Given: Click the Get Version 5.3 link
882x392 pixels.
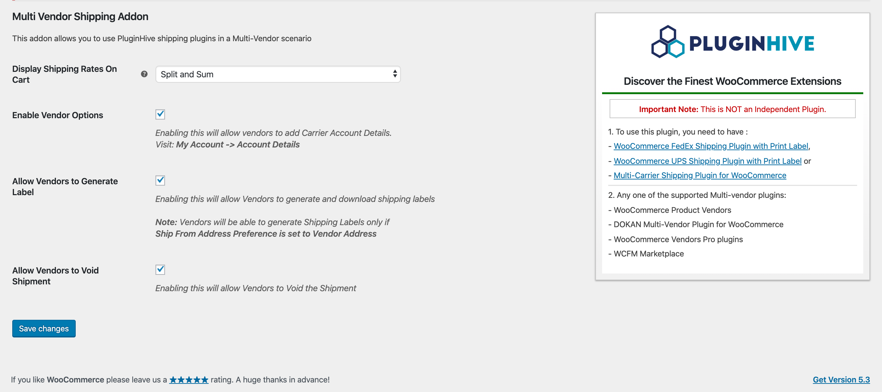Looking at the screenshot, I should 841,380.
